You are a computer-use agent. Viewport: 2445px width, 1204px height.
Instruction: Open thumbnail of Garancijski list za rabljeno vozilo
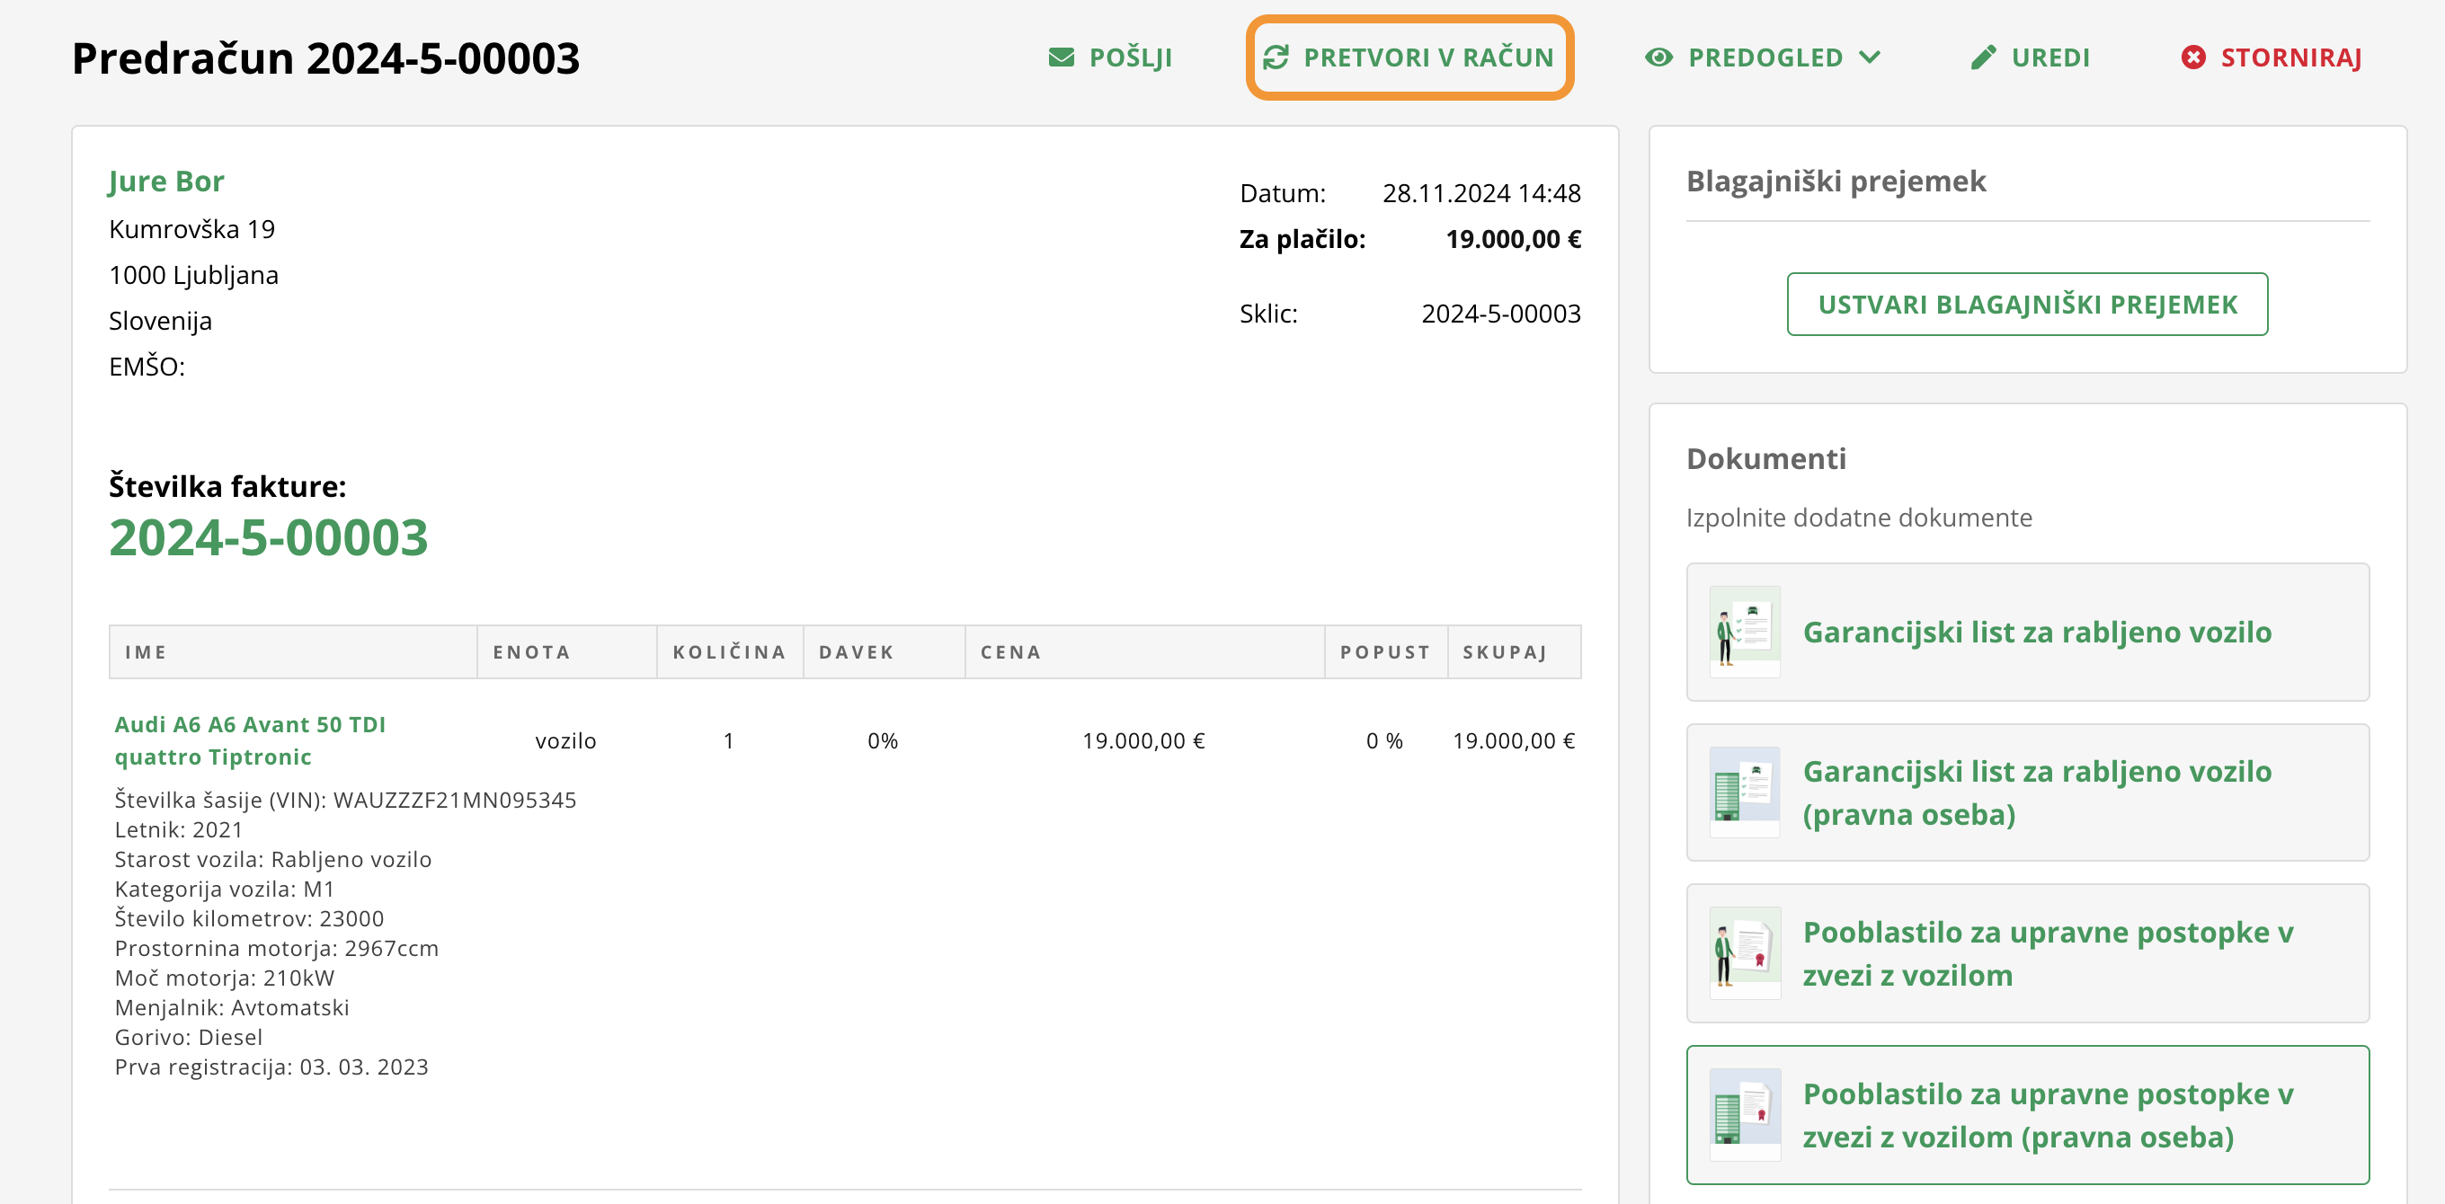[1745, 632]
